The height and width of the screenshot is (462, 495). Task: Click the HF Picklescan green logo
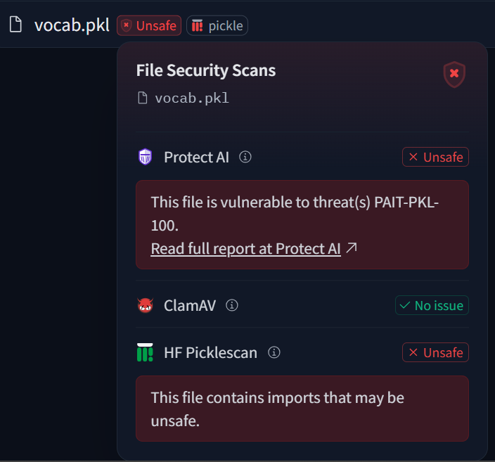(145, 352)
